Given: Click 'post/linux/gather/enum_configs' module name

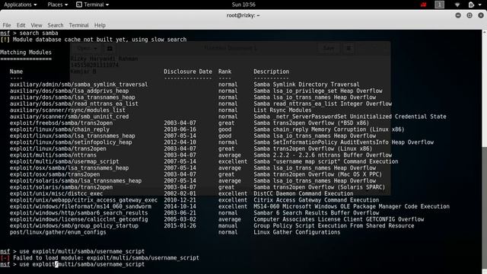Looking at the screenshot, I should pos(58,232).
